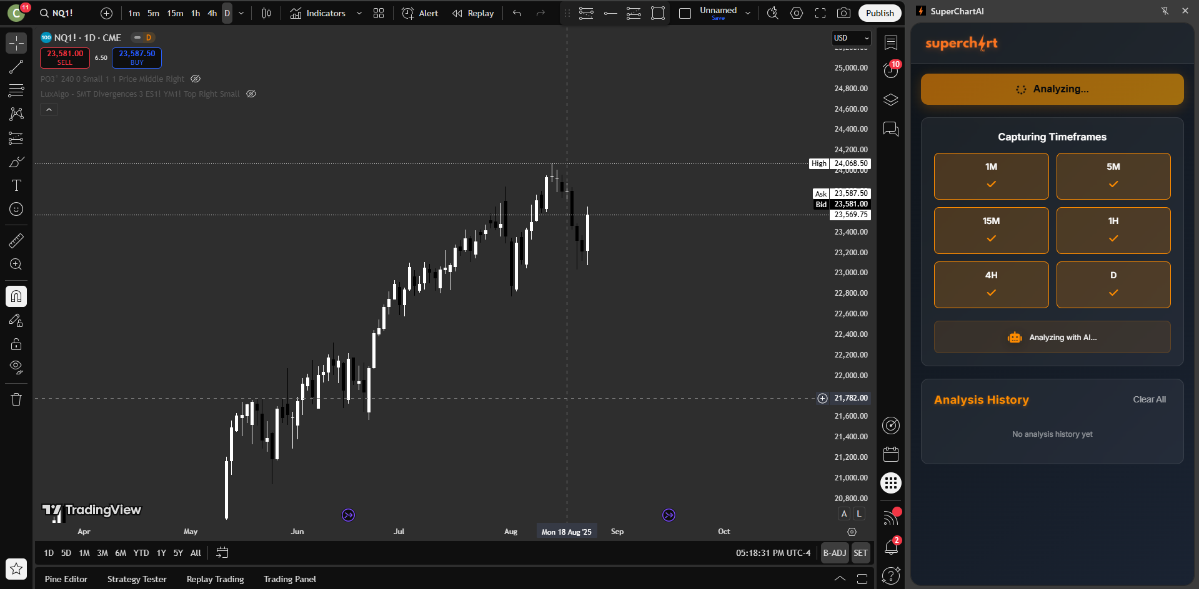
Task: Toggle SET settlement price option
Action: pos(860,553)
